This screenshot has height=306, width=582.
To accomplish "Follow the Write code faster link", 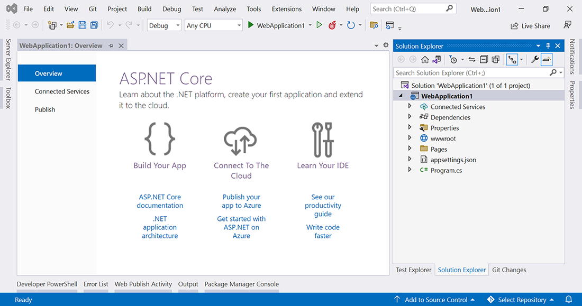I will click(323, 231).
